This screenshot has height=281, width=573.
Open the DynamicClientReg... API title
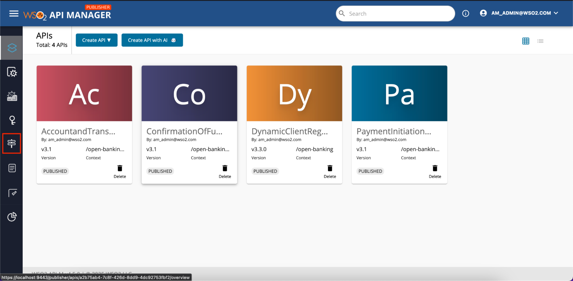[x=290, y=131]
